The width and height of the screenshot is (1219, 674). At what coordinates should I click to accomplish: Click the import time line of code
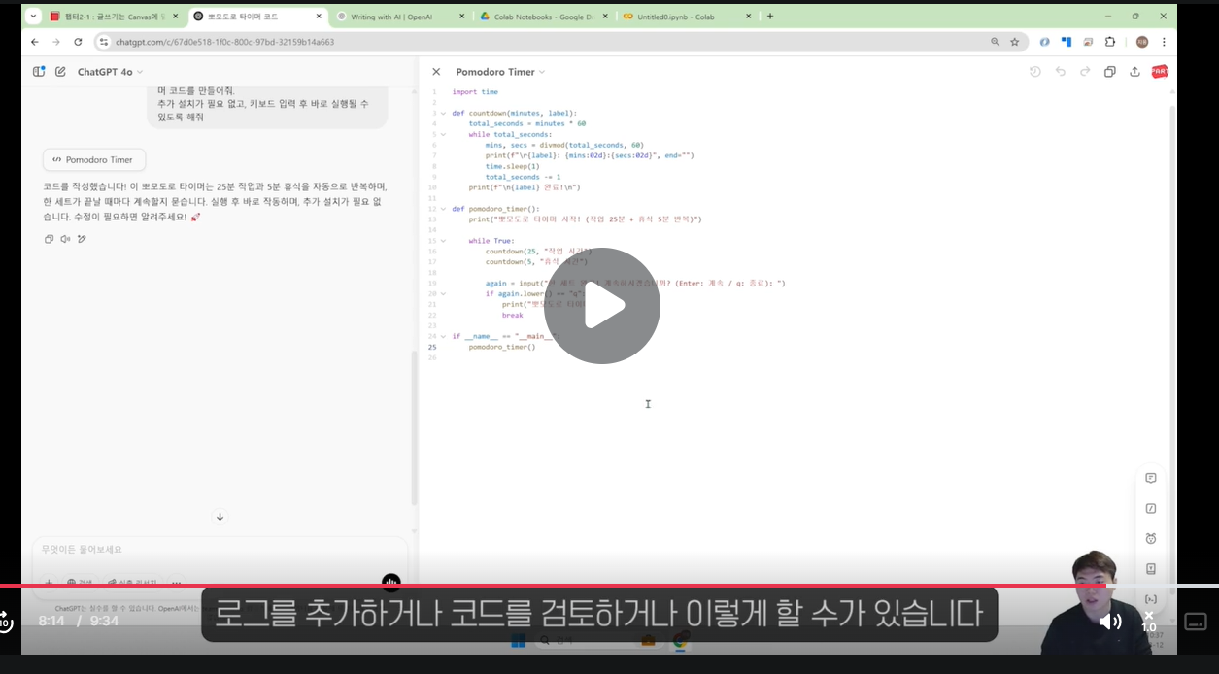pos(475,92)
